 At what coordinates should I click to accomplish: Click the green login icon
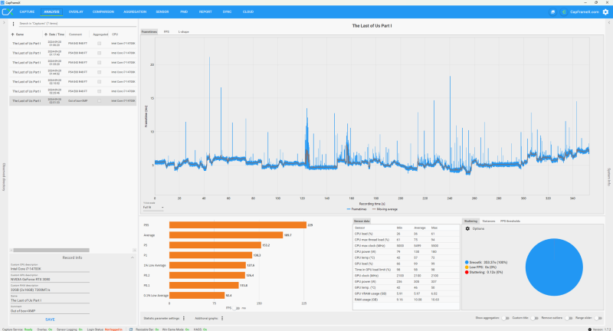563,12
